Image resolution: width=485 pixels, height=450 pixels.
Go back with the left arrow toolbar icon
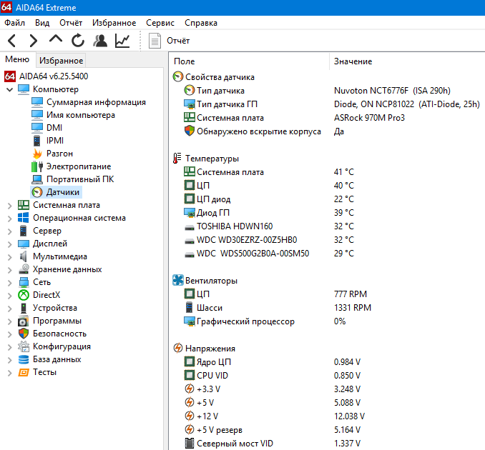11,41
